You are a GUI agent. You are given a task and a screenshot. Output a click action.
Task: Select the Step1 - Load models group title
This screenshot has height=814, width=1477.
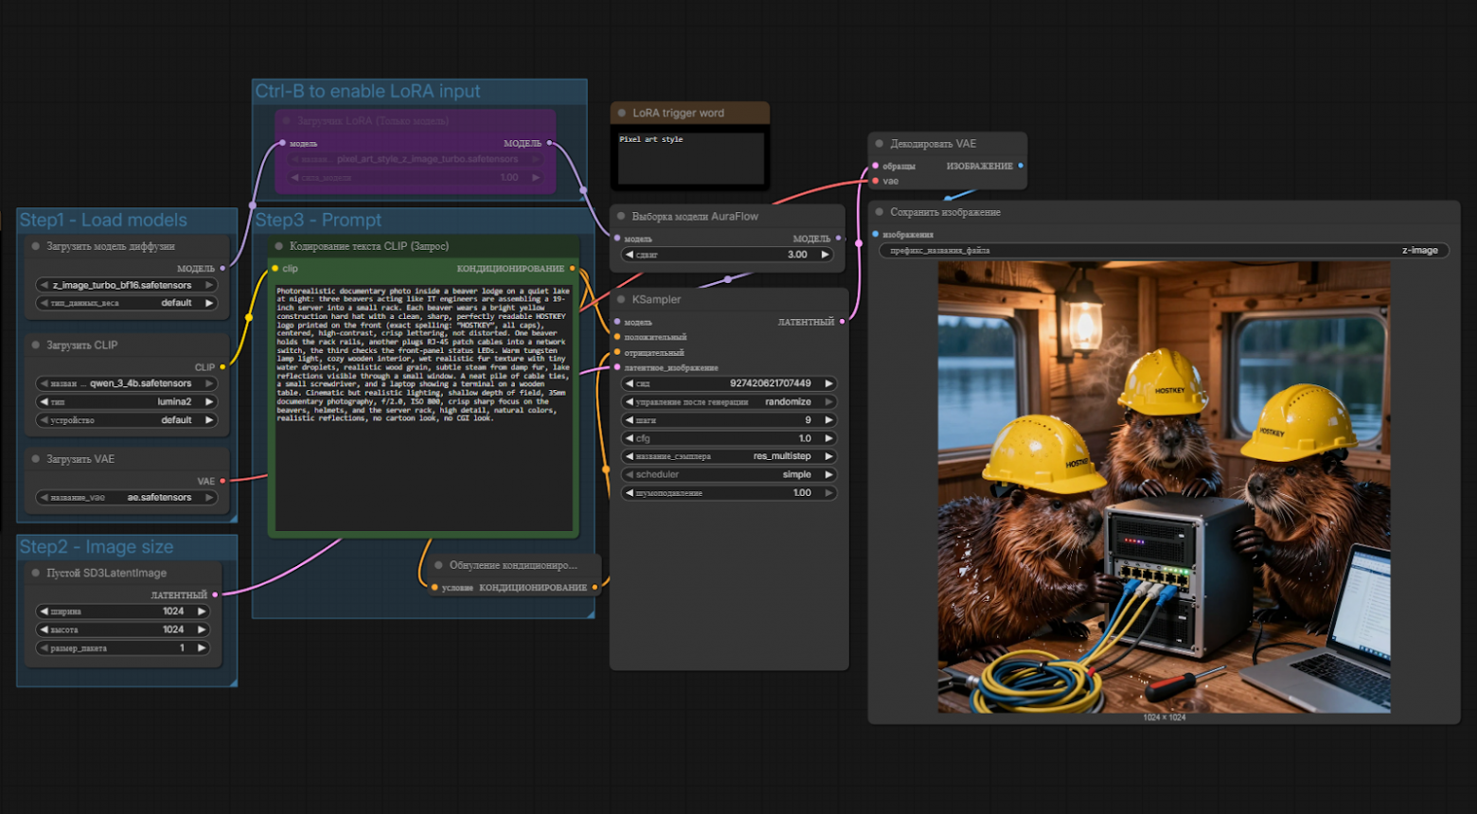[x=103, y=221]
